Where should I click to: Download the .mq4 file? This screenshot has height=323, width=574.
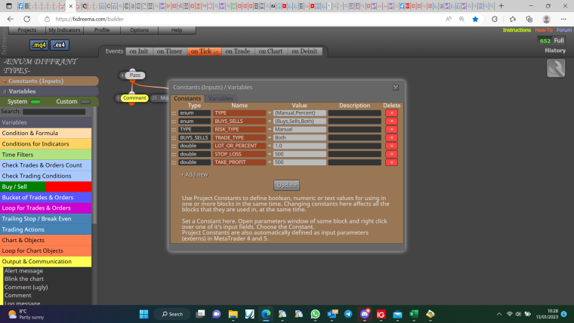pos(39,45)
